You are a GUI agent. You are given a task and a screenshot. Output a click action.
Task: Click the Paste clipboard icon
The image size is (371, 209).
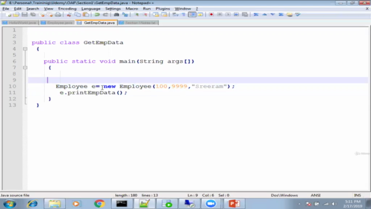(x=86, y=15)
